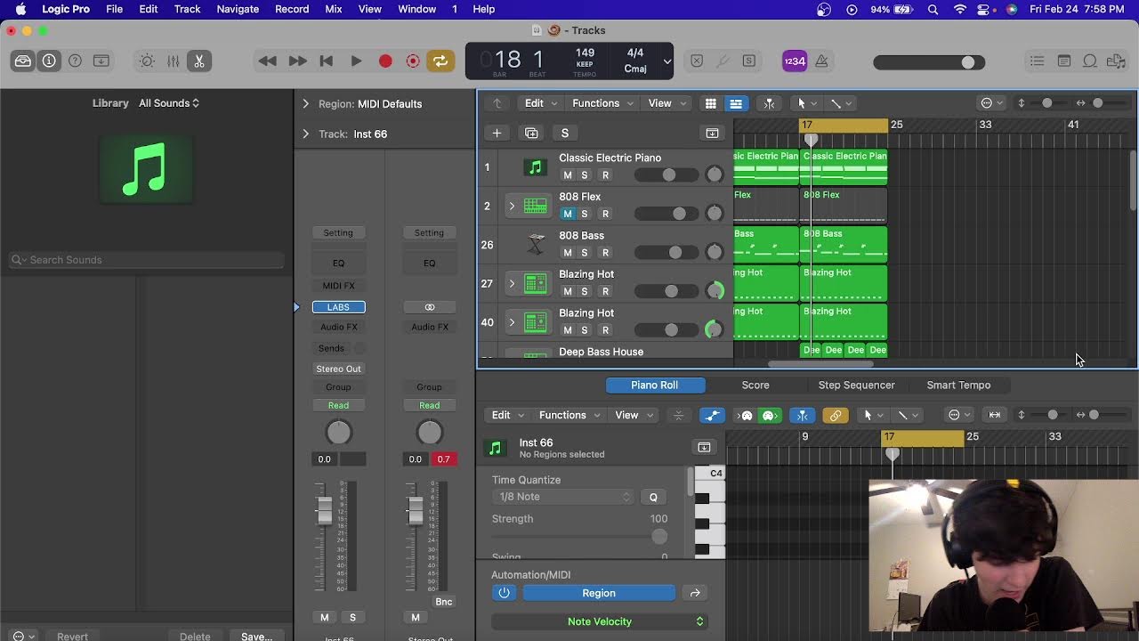Switch to the Score editor tab
Viewport: 1139px width, 641px height.
pos(755,385)
